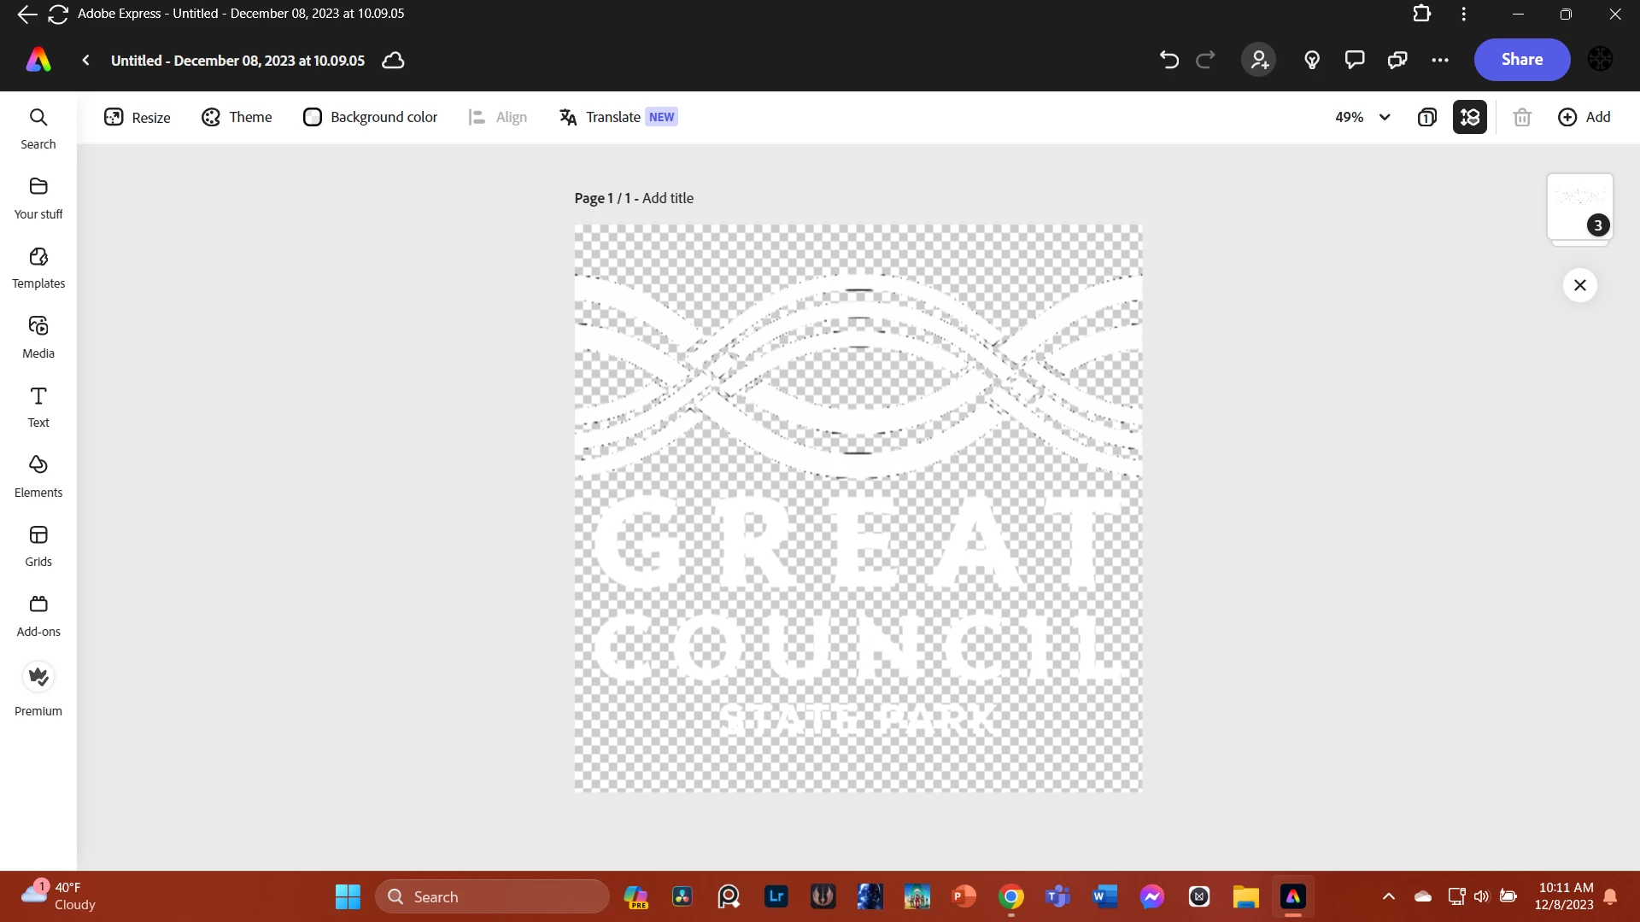Click the lightbulb tips icon
Viewport: 1640px width, 922px height.
click(x=1312, y=60)
